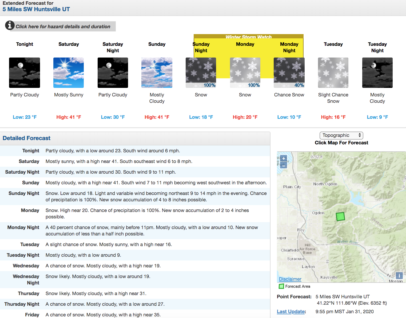Click Sunday Night snow 100% icon
This screenshot has height=318, width=406.
(x=201, y=73)
